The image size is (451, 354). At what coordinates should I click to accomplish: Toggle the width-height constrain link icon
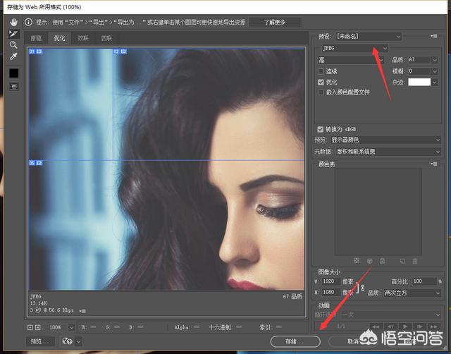[363, 287]
